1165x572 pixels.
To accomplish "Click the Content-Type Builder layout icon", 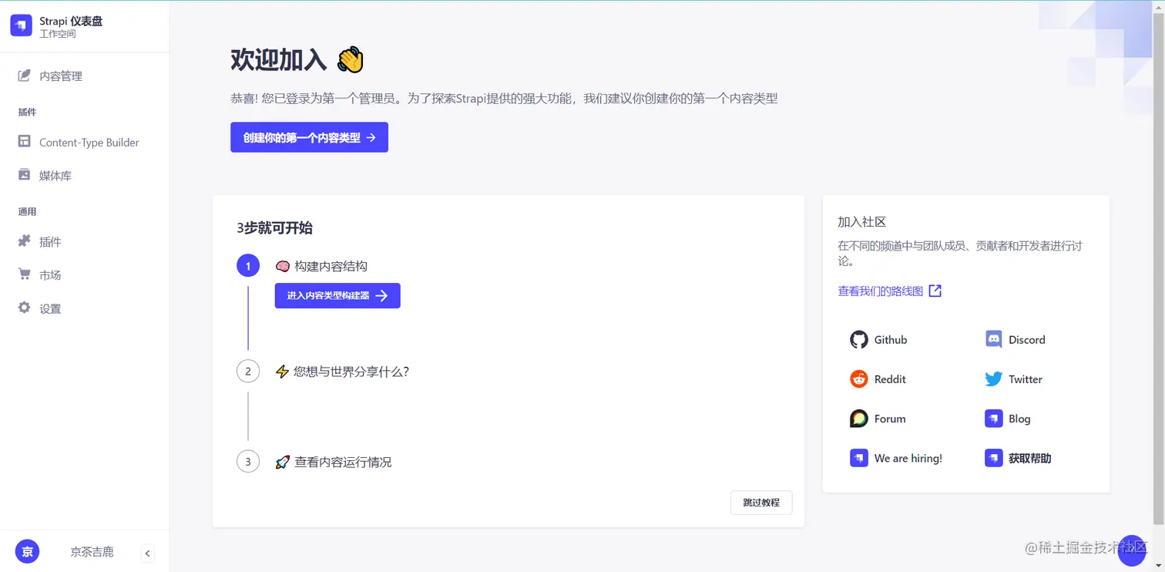I will click(x=25, y=142).
